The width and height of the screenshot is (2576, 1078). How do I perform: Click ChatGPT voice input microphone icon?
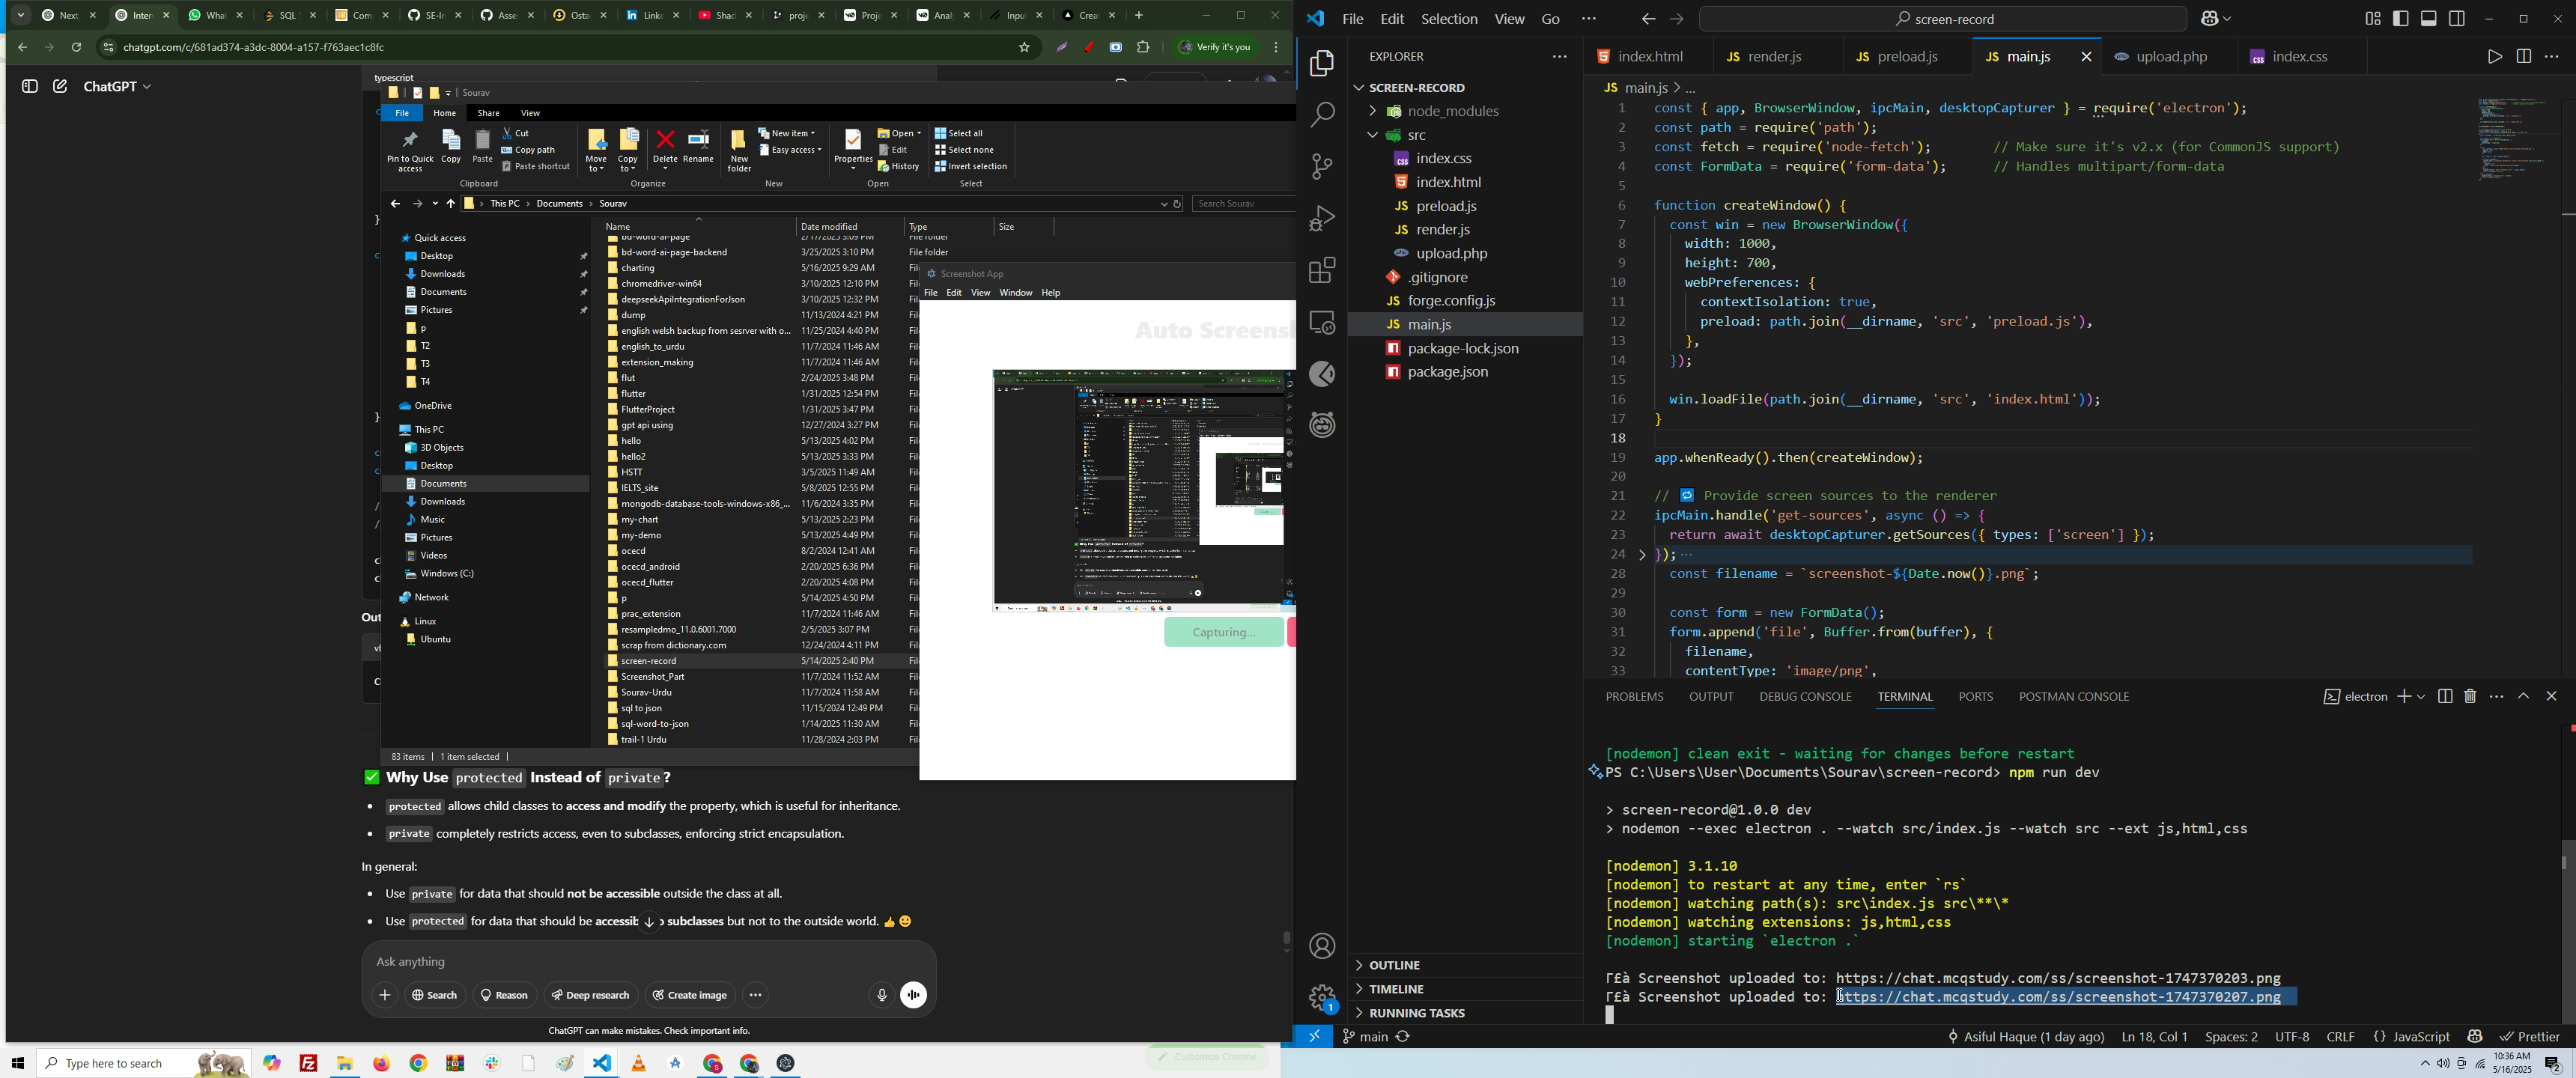881,995
